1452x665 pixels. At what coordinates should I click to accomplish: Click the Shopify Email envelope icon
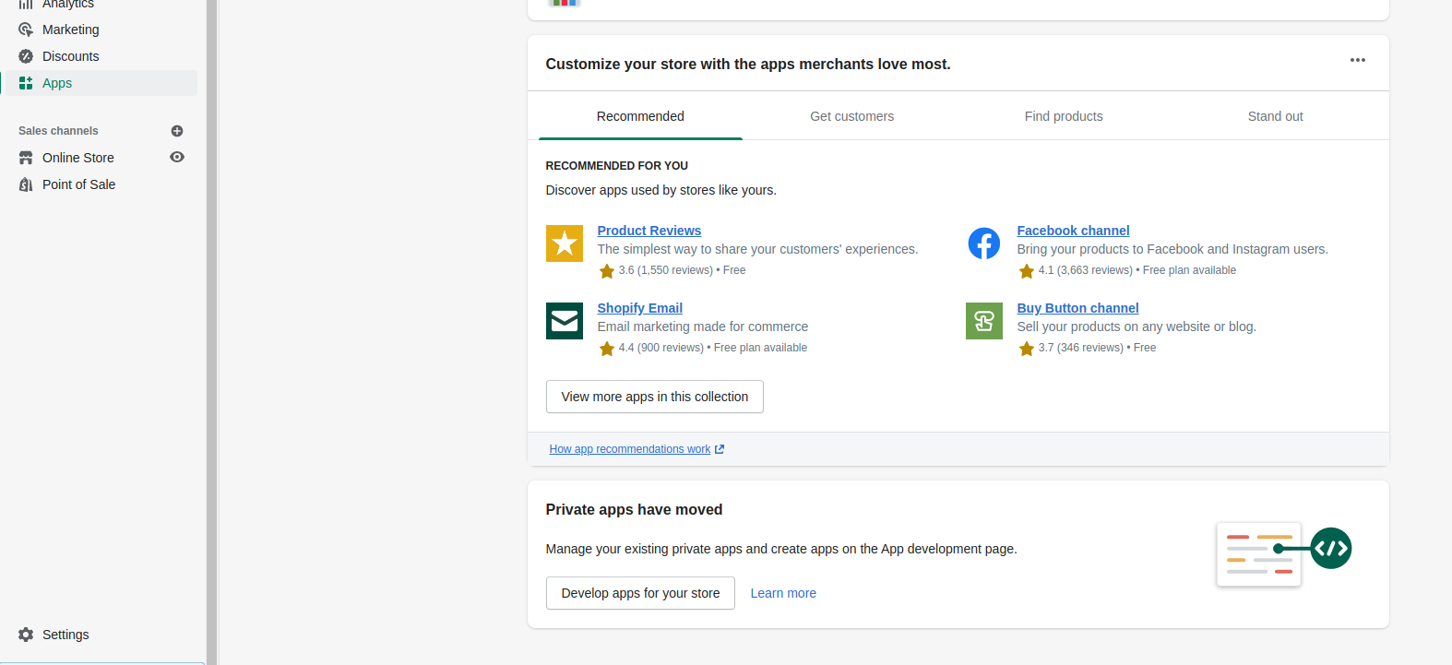565,321
